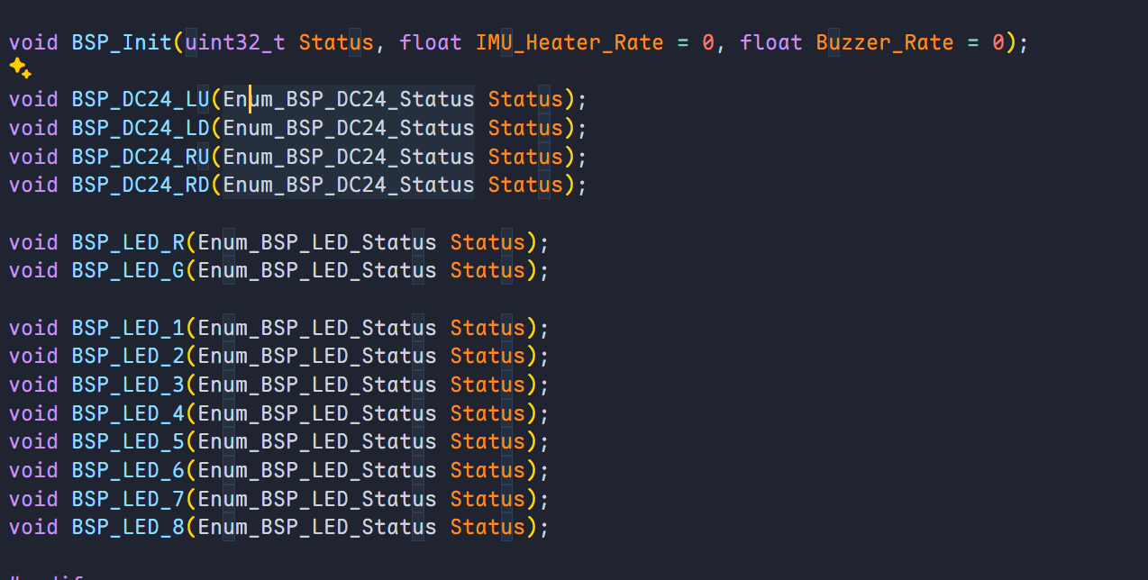Click the BSP_DC24_RU function name
The image size is (1148, 580).
141,158
